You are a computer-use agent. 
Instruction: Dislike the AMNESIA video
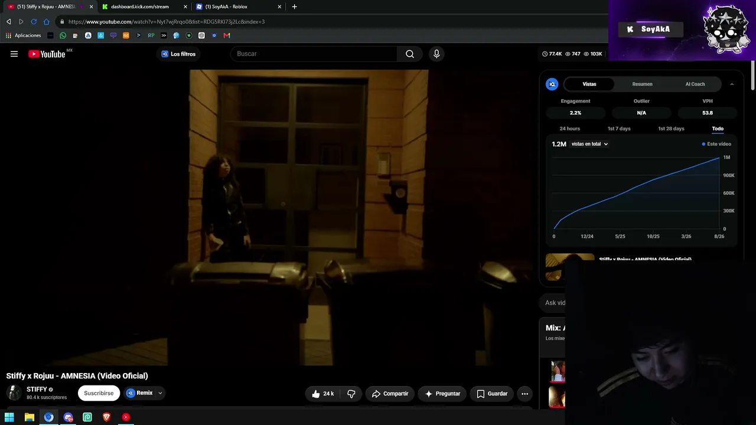351,394
